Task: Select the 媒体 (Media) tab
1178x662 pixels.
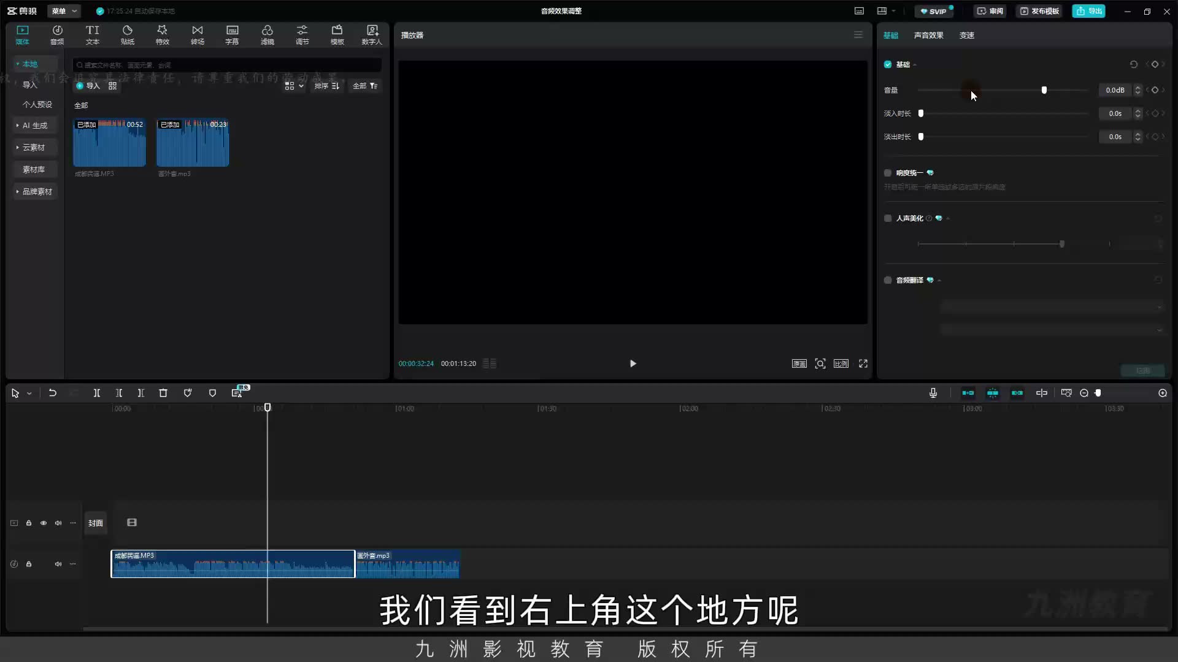Action: [x=23, y=35]
